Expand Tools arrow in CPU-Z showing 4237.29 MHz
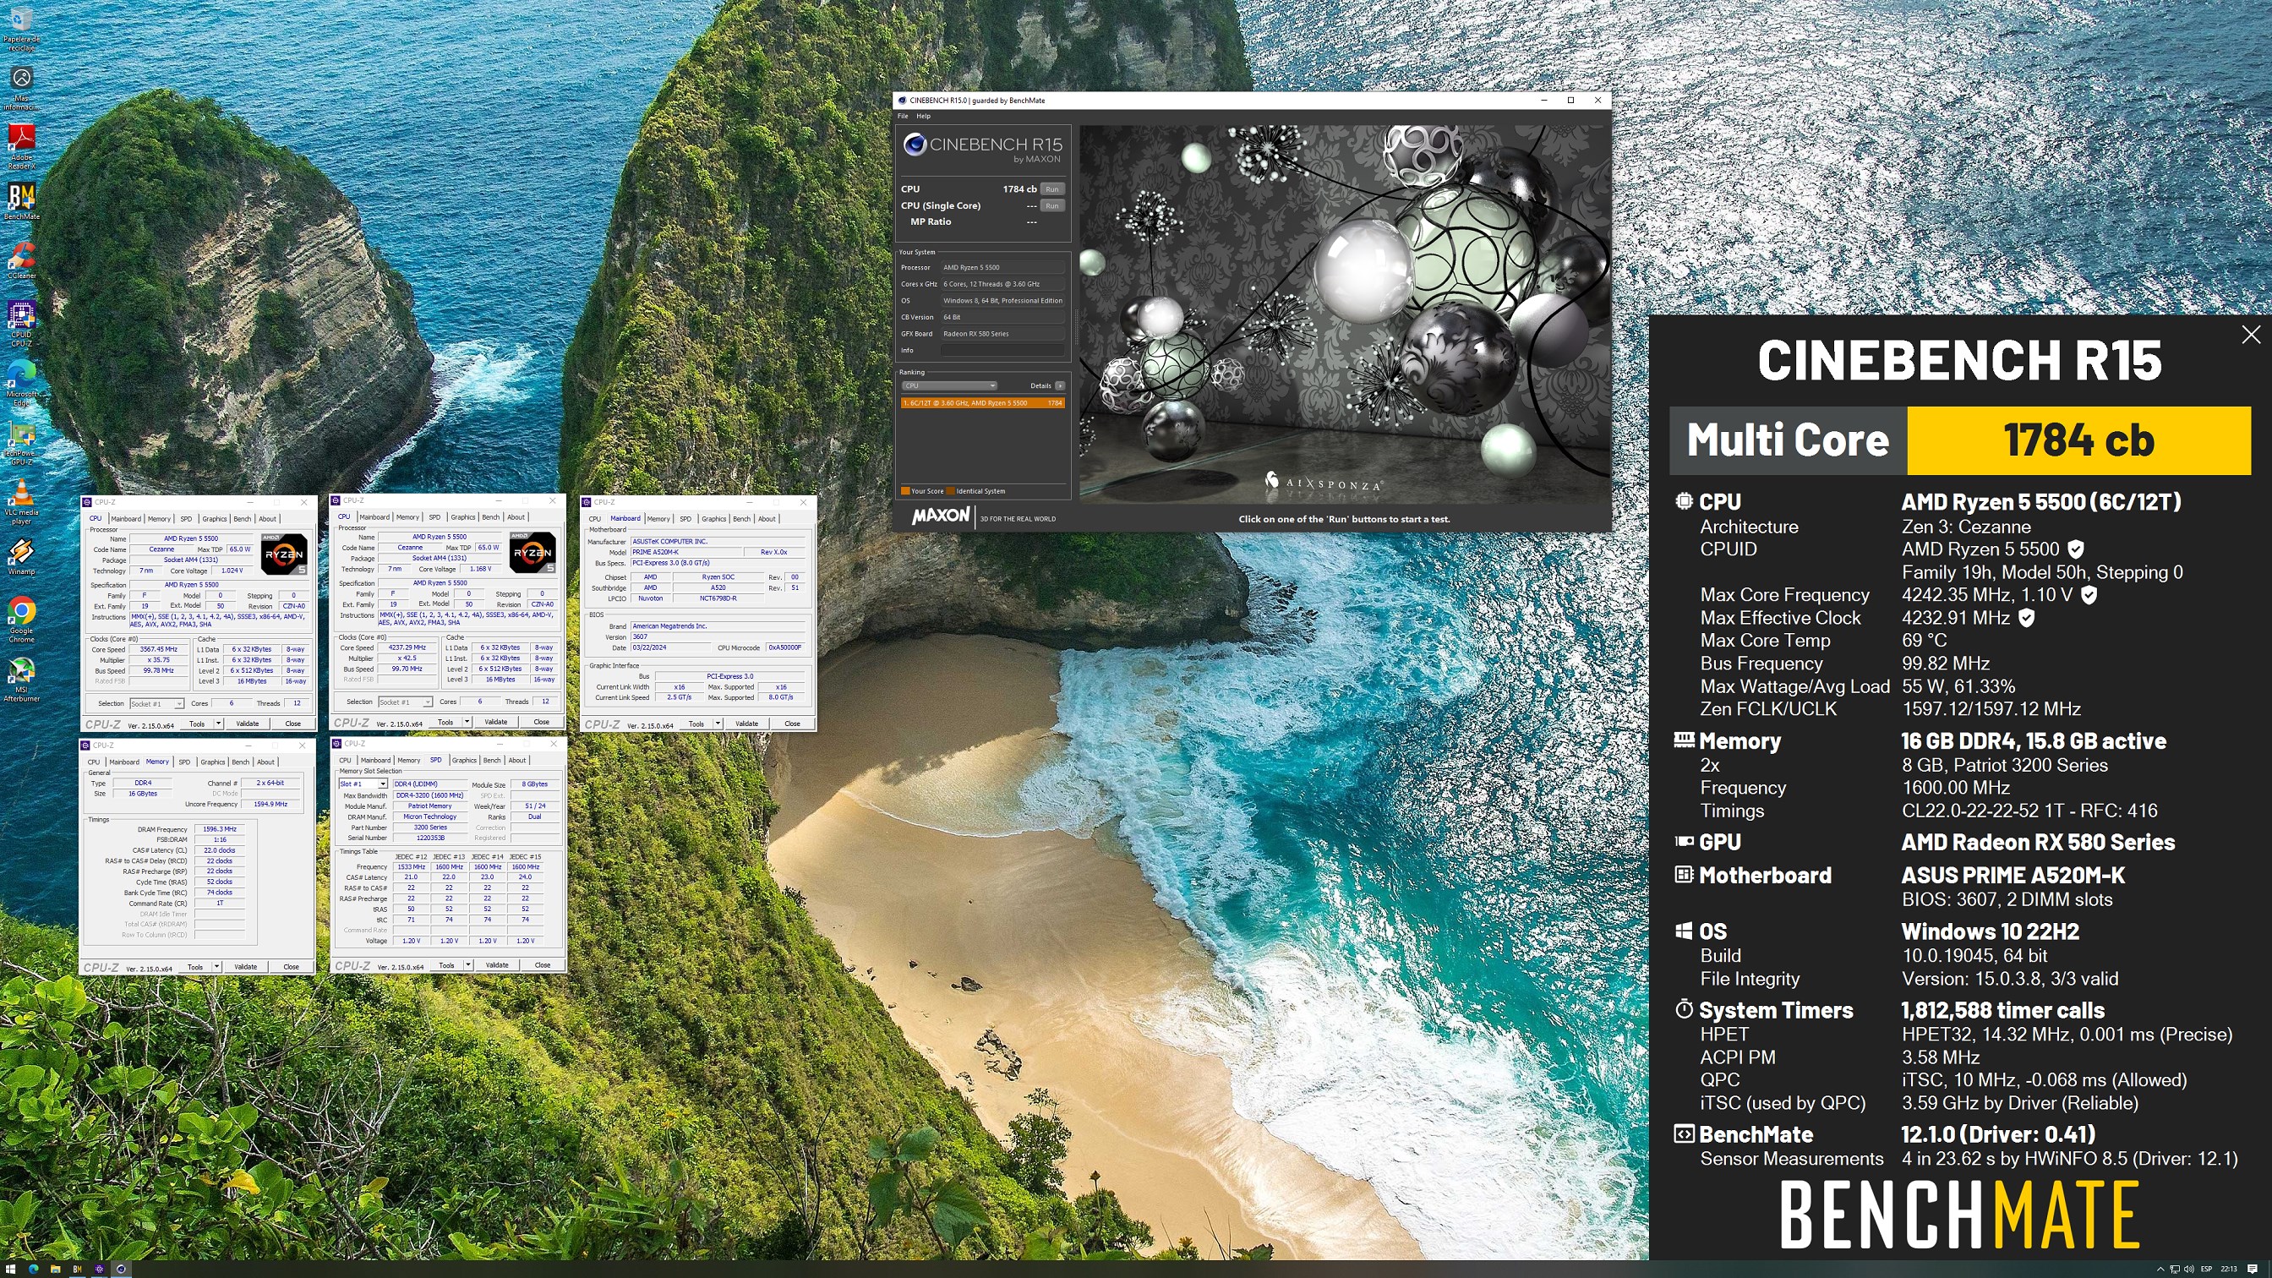Viewport: 2272px width, 1278px height. click(467, 722)
